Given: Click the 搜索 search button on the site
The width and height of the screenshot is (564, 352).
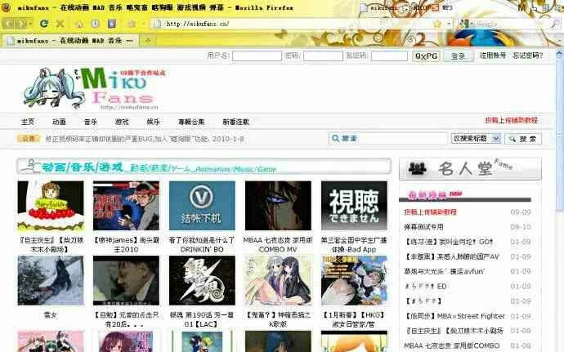Looking at the screenshot, I should coord(523,139).
